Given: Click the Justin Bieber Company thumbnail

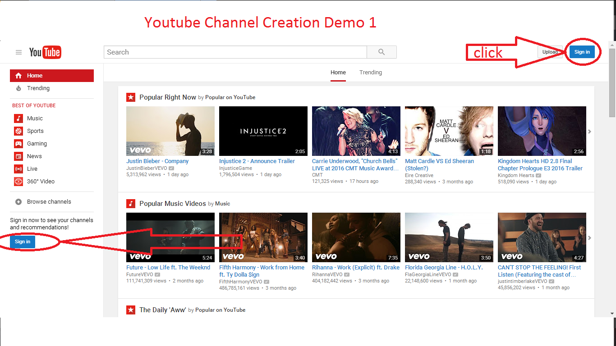Looking at the screenshot, I should tap(170, 131).
